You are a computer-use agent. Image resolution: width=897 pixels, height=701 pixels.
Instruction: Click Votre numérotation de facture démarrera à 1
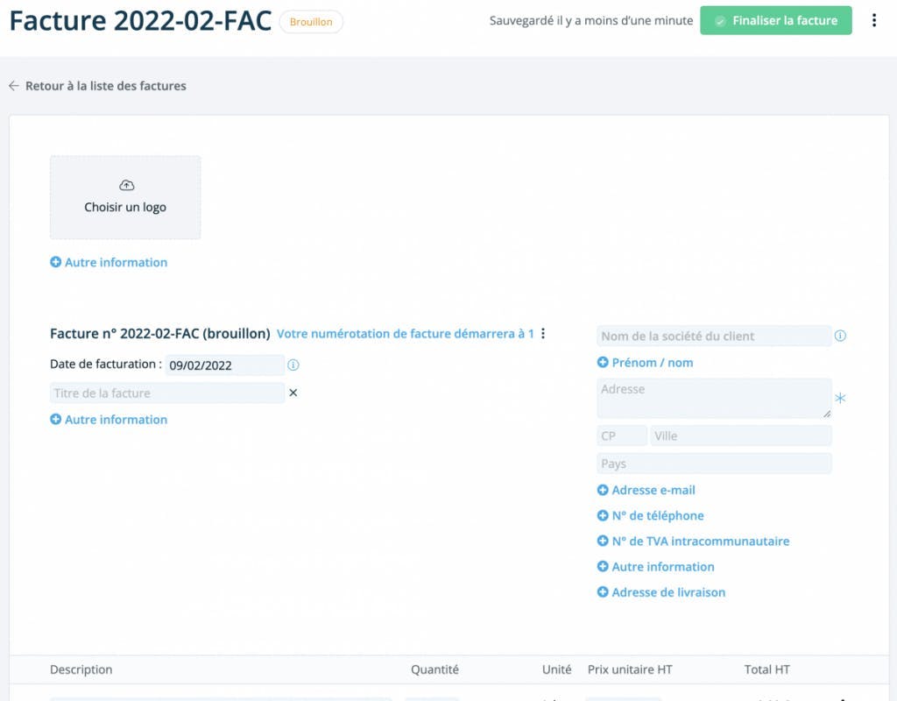coord(405,334)
